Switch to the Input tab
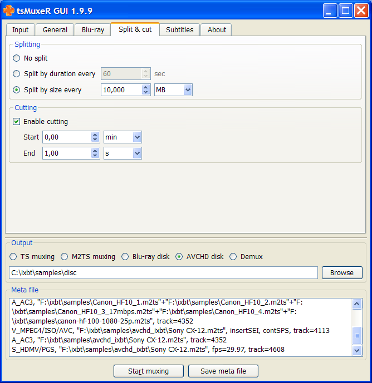The height and width of the screenshot is (383, 372). click(x=20, y=30)
